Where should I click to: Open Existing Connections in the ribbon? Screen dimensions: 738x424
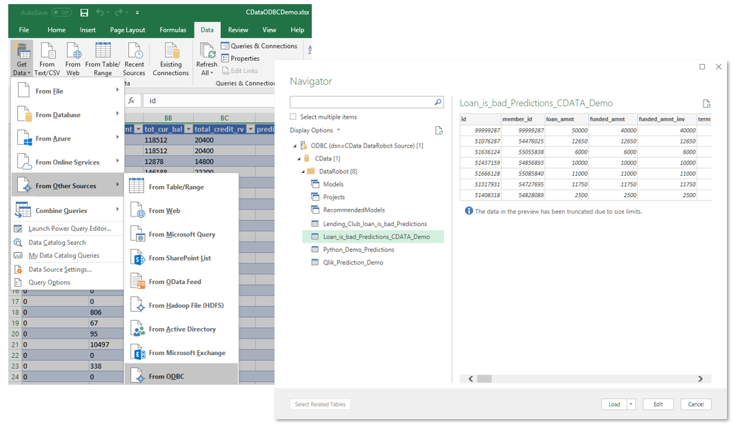pyautogui.click(x=171, y=59)
